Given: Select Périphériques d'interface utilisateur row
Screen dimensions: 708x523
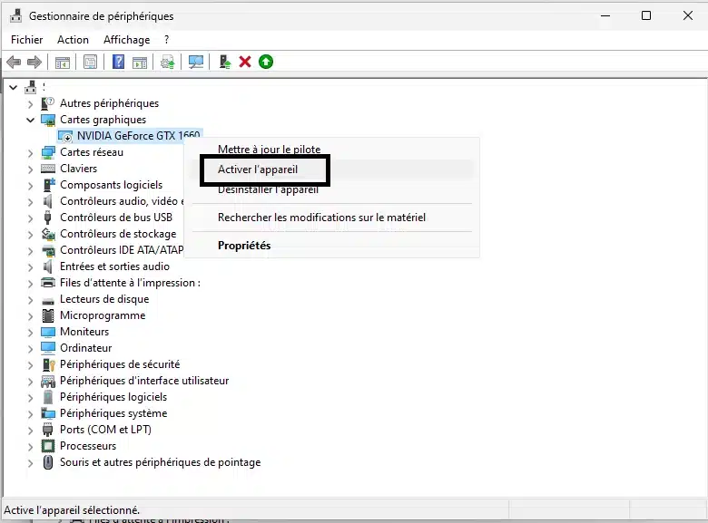Looking at the screenshot, I should (x=144, y=381).
